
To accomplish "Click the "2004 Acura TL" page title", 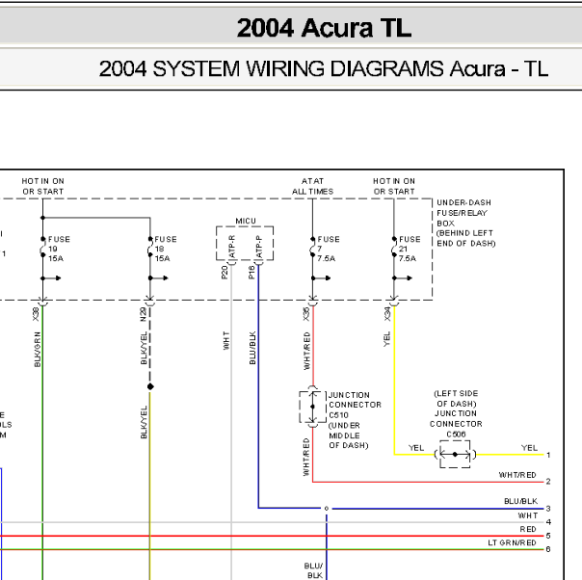I will tap(324, 28).
